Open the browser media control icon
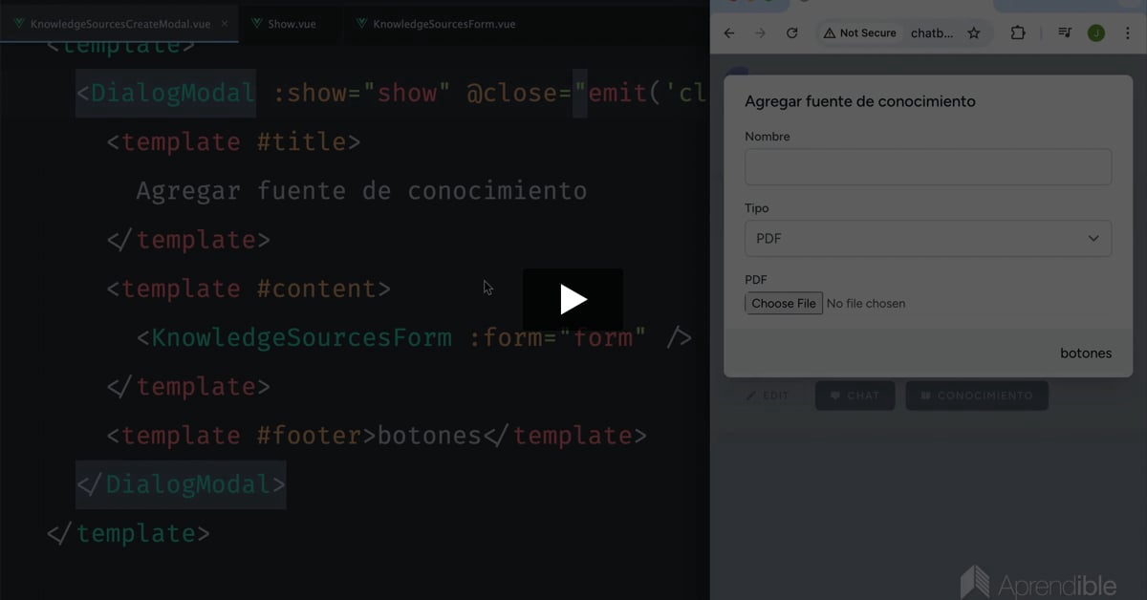Screen dimensions: 1147x600 [1064, 33]
